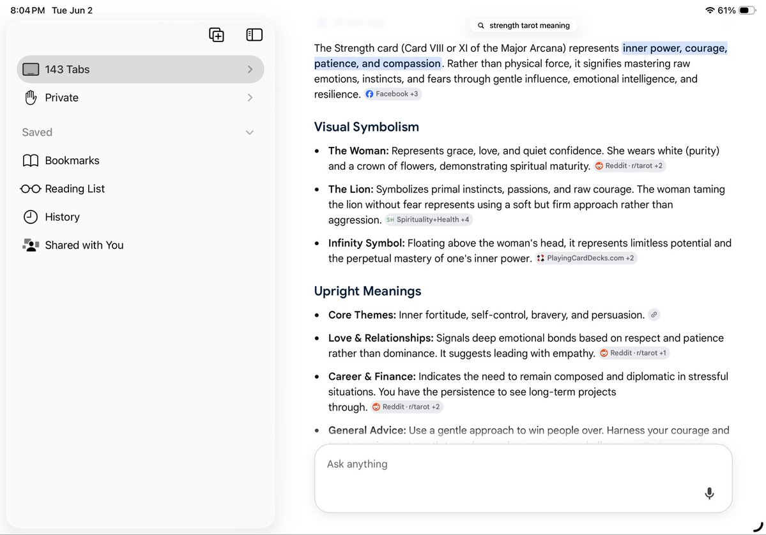Viewport: 766px width, 535px height.
Task: Collapse the Saved section
Action: 250,132
